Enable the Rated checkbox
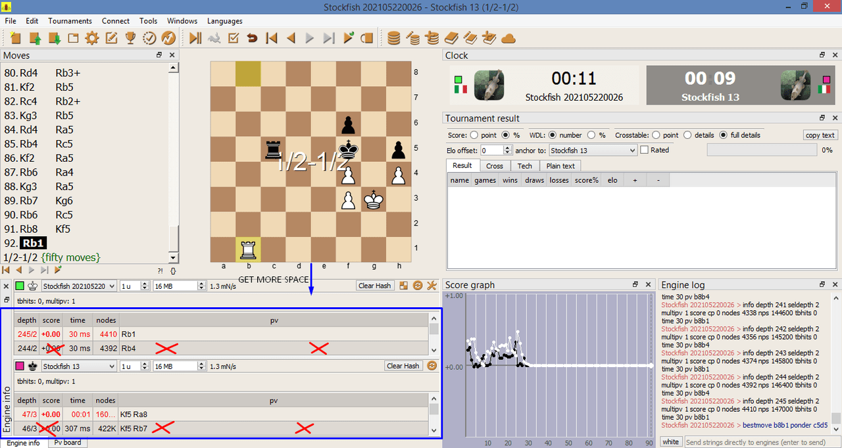This screenshot has height=448, width=842. [x=645, y=150]
